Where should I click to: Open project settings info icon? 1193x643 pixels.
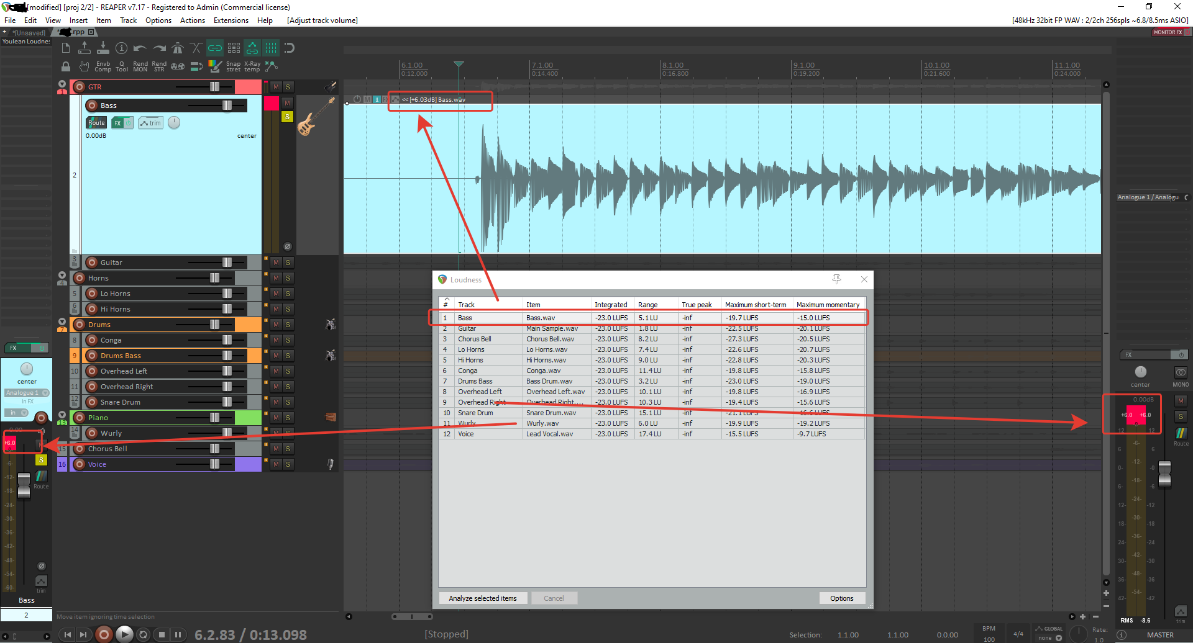pos(122,48)
